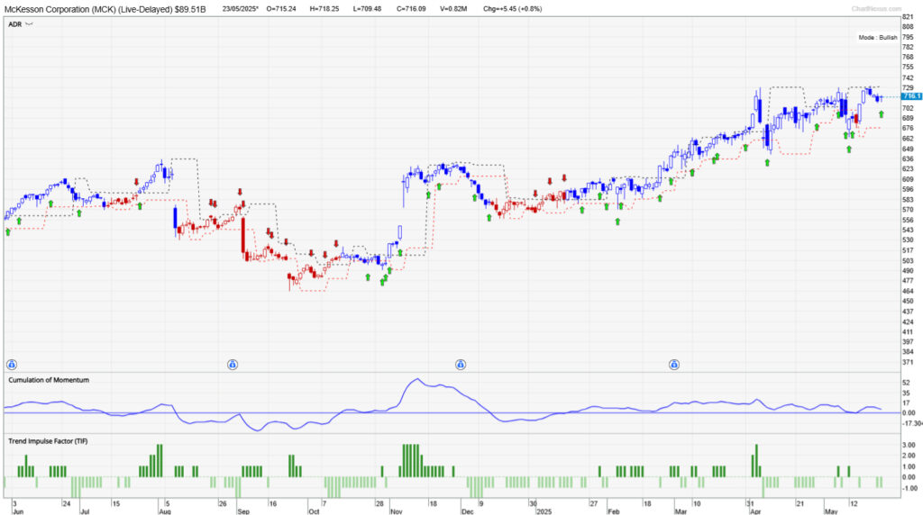
Task: Click the highlighted 716.1 current price tag
Action: pos(910,96)
